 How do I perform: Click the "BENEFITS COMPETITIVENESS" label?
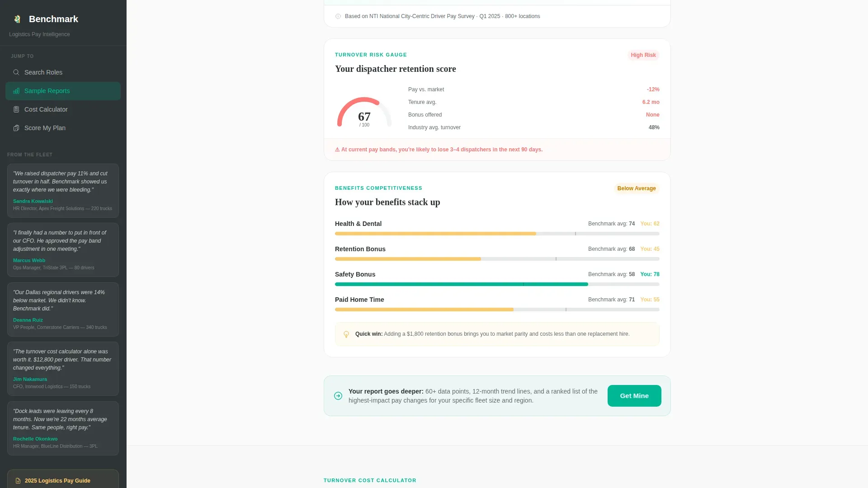[378, 188]
